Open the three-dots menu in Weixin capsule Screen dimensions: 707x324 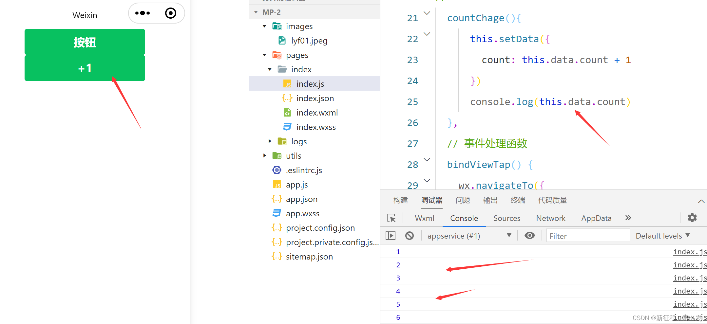[x=143, y=13]
